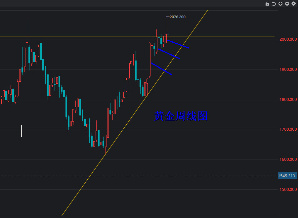Click the undo/reset arrow icon
The height and width of the screenshot is (218, 298).
click(274, 4)
